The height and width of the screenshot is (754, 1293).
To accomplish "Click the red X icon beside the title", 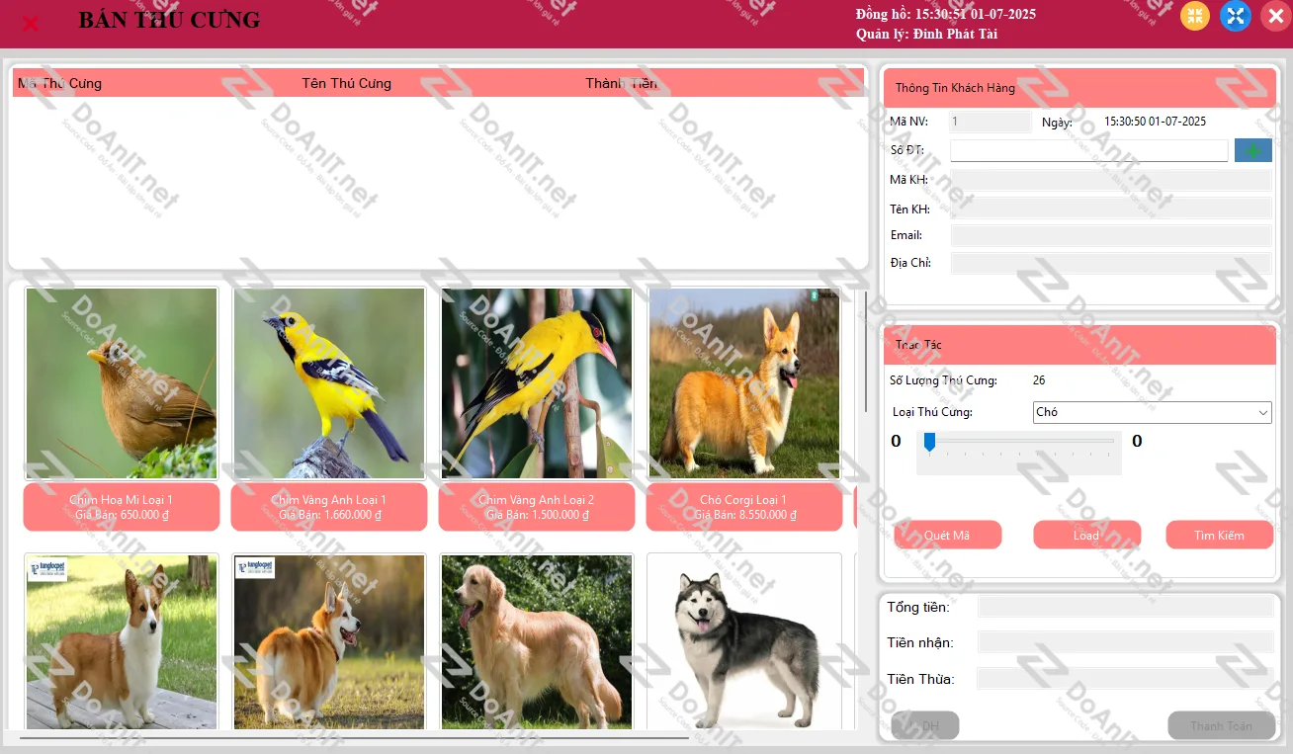I will pos(31,23).
